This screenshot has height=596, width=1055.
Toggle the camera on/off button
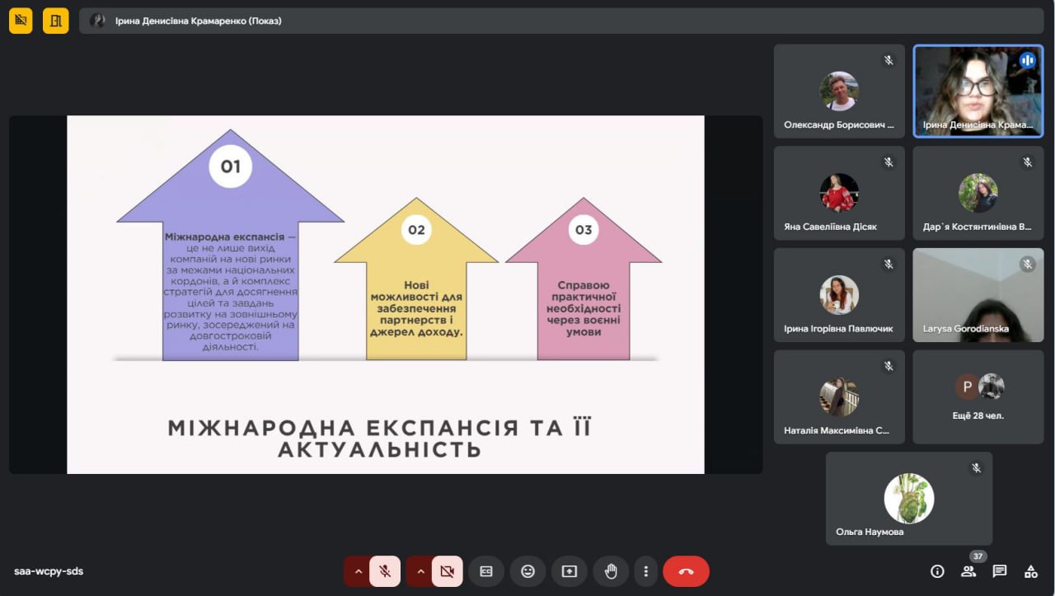click(447, 571)
